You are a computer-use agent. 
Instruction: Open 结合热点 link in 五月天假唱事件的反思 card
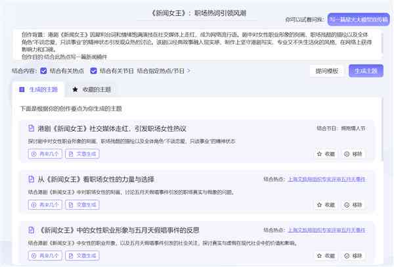click(x=326, y=230)
